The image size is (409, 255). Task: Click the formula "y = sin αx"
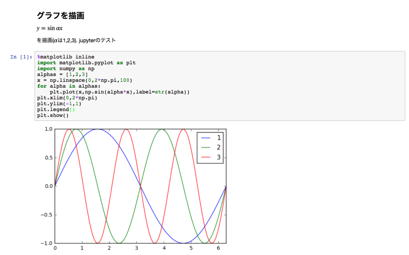coord(50,28)
